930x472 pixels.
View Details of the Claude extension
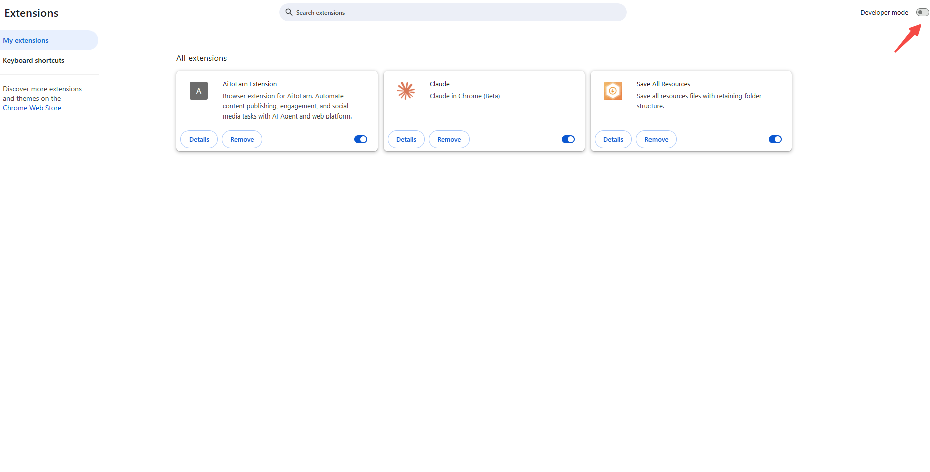(406, 139)
